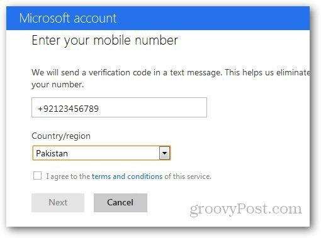Click the Country/region label
321x238 pixels.
61,136
